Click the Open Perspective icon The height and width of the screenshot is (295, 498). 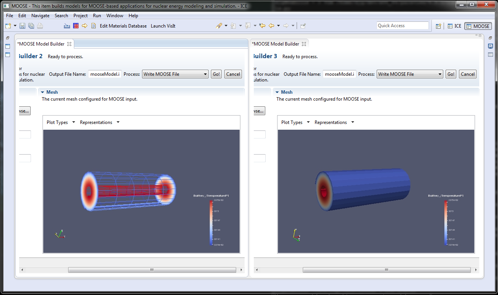(439, 26)
